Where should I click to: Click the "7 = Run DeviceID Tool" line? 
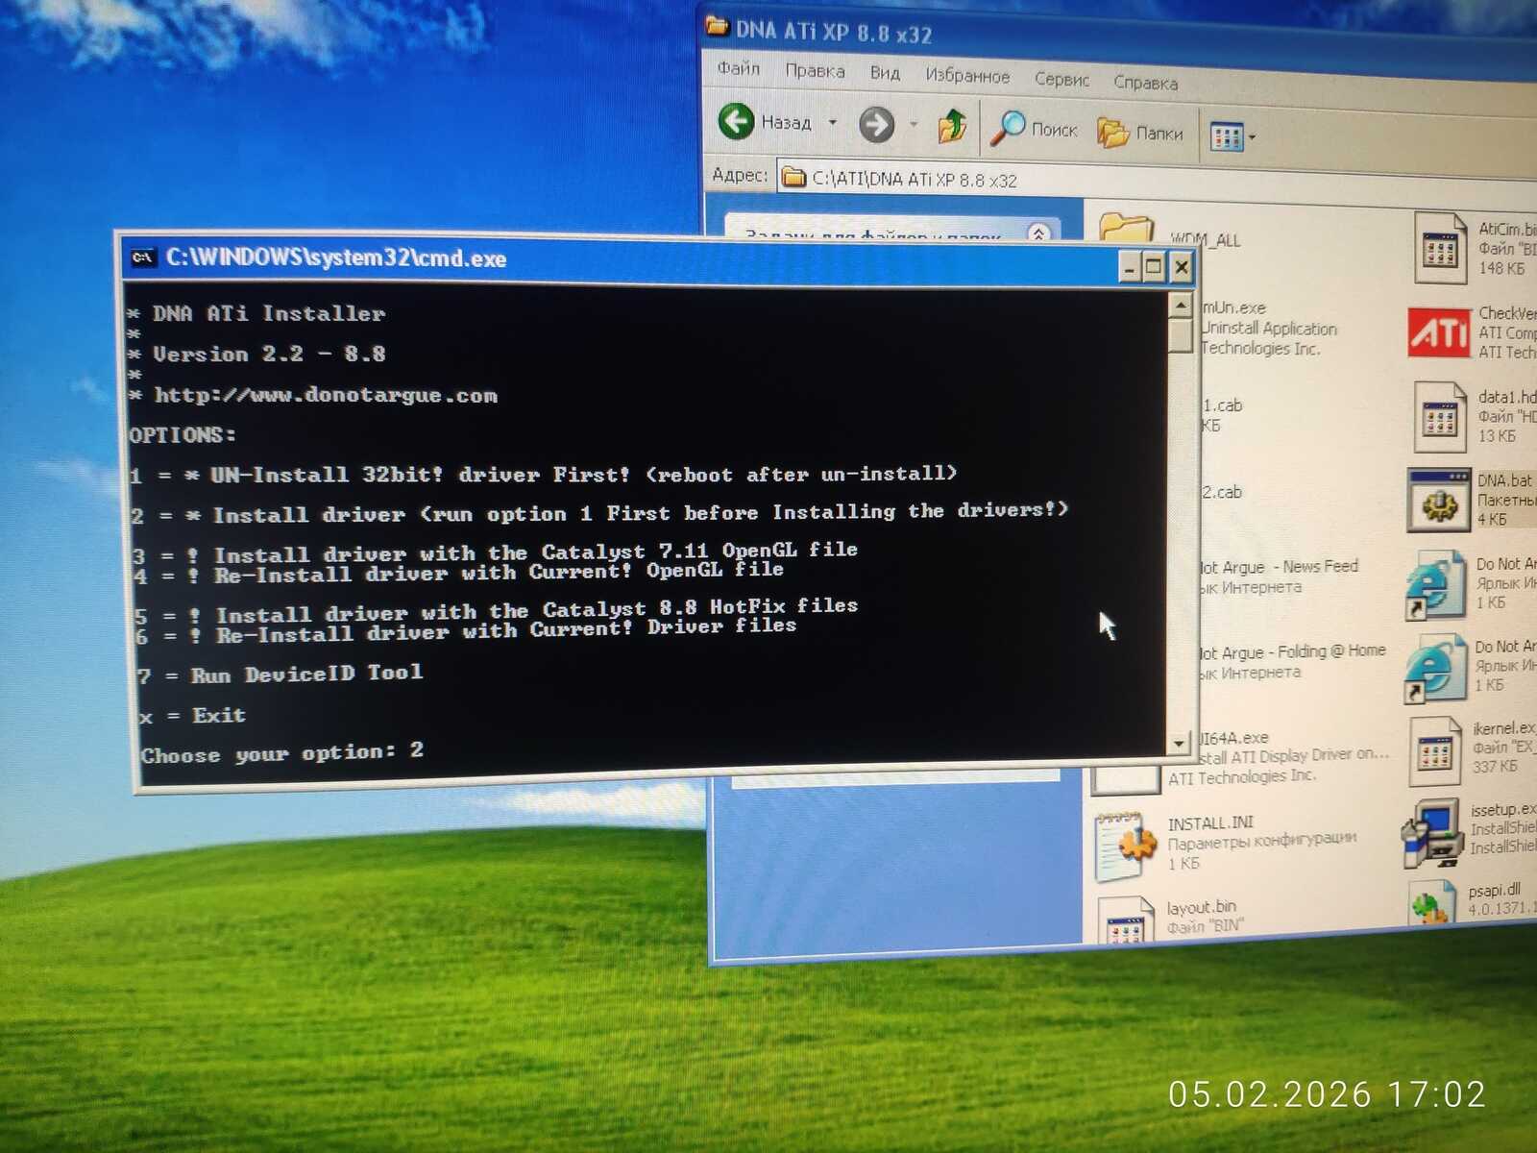(279, 675)
